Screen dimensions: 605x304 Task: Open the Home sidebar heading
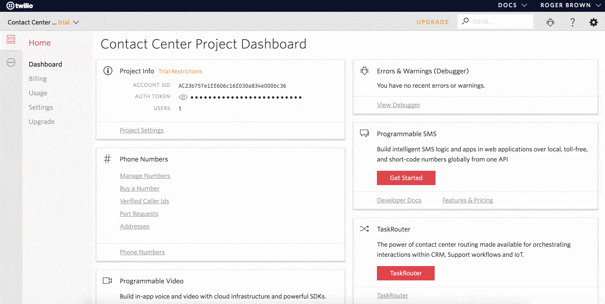tap(40, 43)
